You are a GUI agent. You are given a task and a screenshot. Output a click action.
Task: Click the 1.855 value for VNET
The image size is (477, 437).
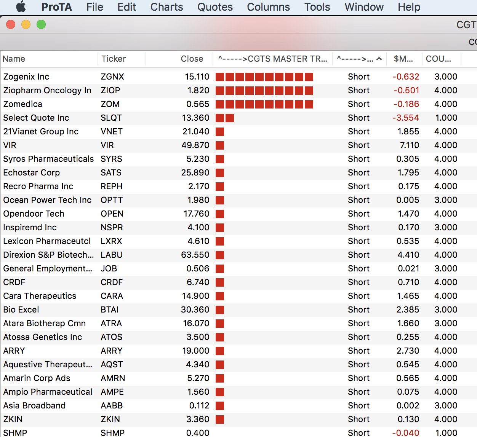point(408,131)
